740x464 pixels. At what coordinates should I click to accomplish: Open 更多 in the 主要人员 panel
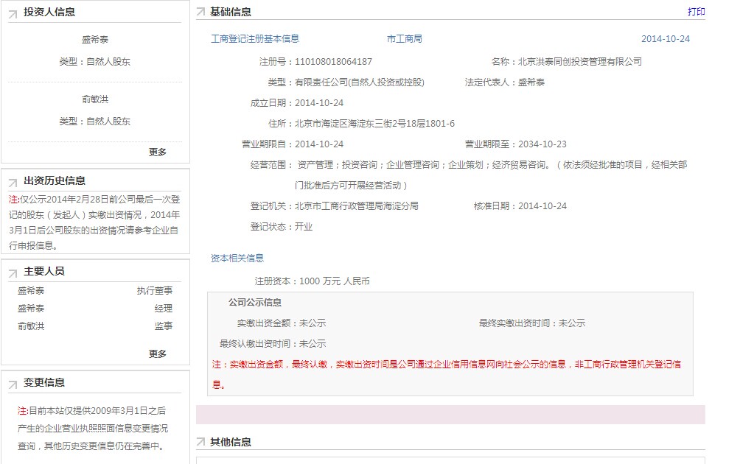(158, 354)
